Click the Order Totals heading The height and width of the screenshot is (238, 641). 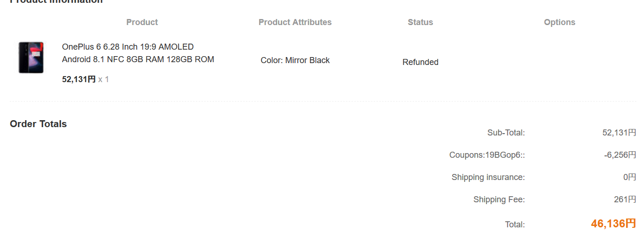pyautogui.click(x=39, y=124)
